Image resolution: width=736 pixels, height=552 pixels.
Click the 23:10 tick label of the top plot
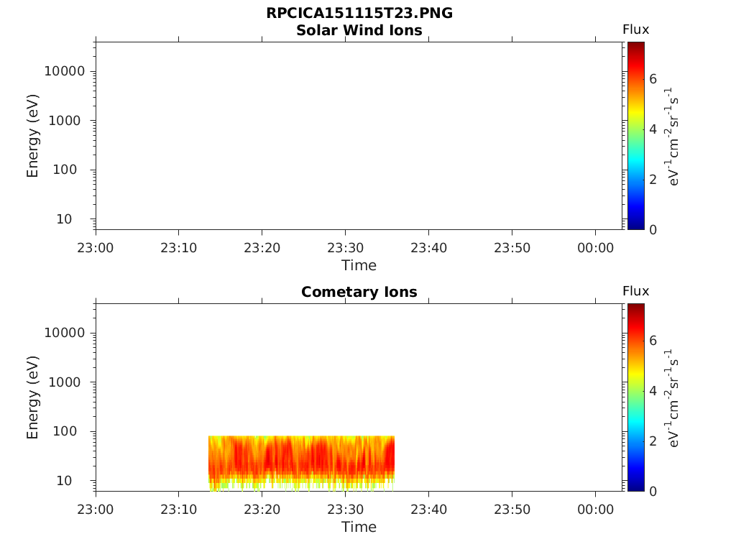(x=178, y=248)
